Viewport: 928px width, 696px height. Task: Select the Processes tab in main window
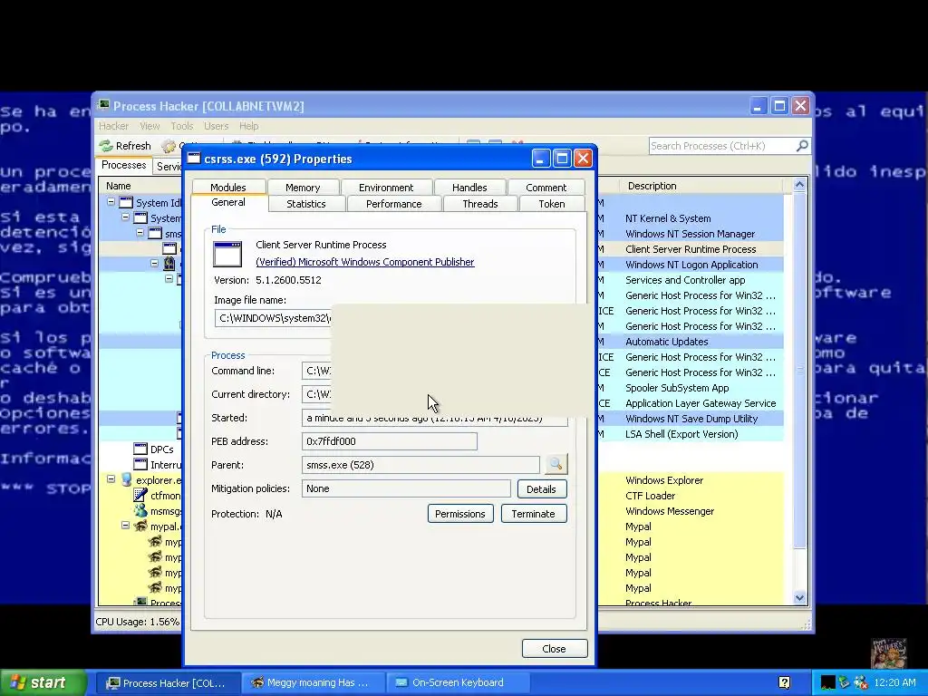123,165
